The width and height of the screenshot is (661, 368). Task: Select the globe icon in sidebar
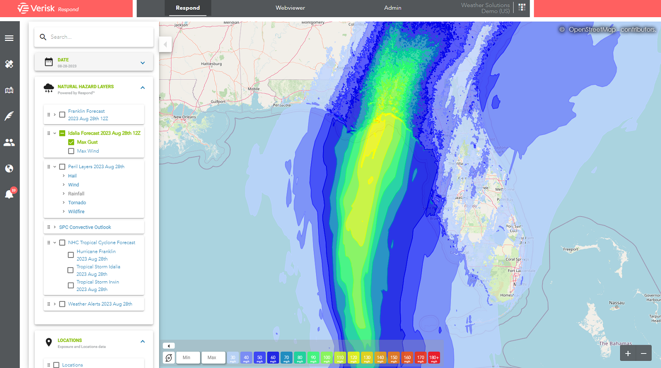tap(10, 168)
